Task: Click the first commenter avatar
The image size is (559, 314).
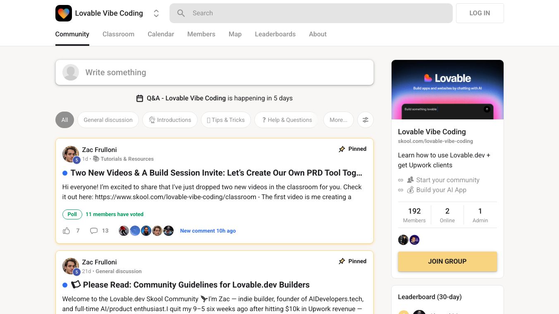Action: pyautogui.click(x=124, y=231)
